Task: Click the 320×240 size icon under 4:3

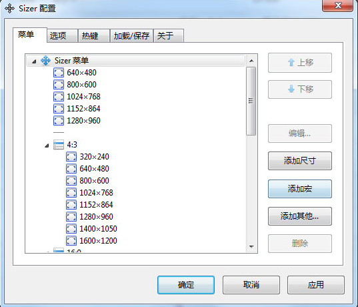Action: point(71,157)
